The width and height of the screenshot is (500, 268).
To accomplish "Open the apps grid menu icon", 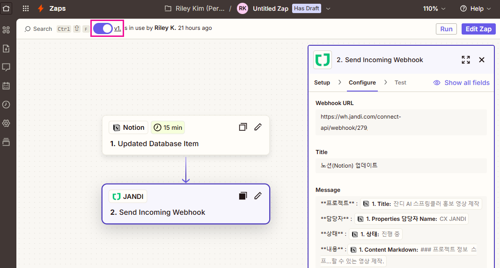I will (26, 8).
